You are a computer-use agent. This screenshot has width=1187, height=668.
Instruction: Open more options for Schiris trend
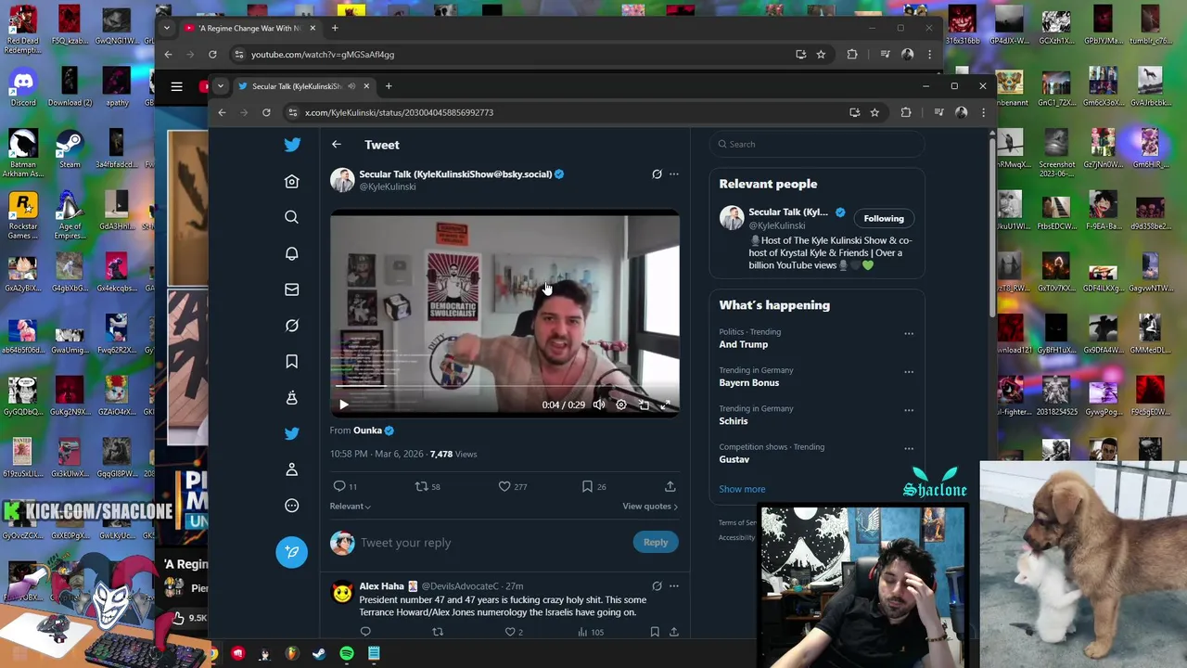pyautogui.click(x=909, y=410)
